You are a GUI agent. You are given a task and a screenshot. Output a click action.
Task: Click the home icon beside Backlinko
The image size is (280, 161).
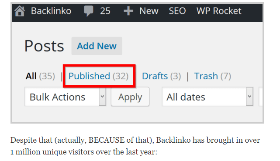pyautogui.click(x=20, y=11)
